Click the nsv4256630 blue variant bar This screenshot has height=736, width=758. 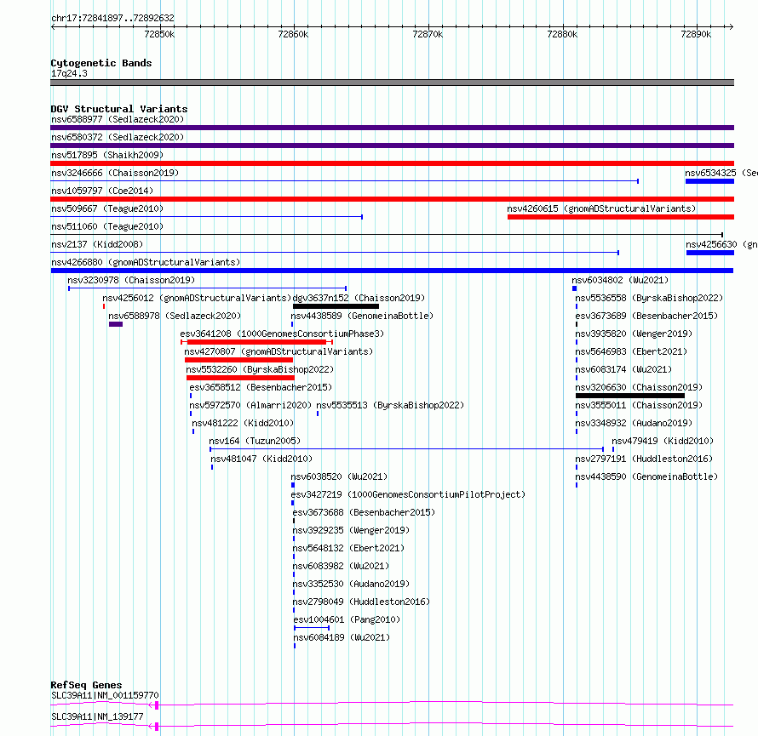click(710, 253)
